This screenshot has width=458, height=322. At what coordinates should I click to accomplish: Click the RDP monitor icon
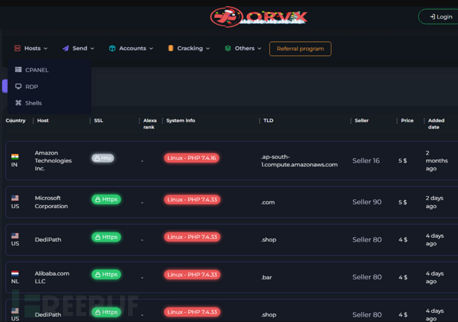(19, 87)
